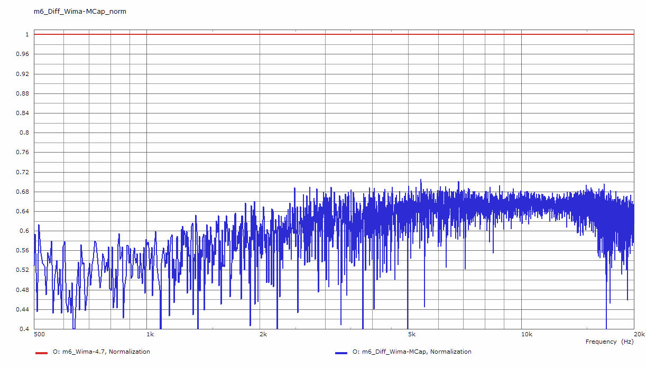Viewport: 646px width, 369px height.
Task: Select the blue legend color swatch
Action: (x=342, y=352)
